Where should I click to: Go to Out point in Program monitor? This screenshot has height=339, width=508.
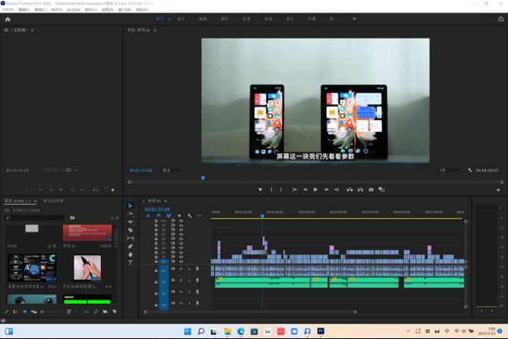click(x=337, y=190)
